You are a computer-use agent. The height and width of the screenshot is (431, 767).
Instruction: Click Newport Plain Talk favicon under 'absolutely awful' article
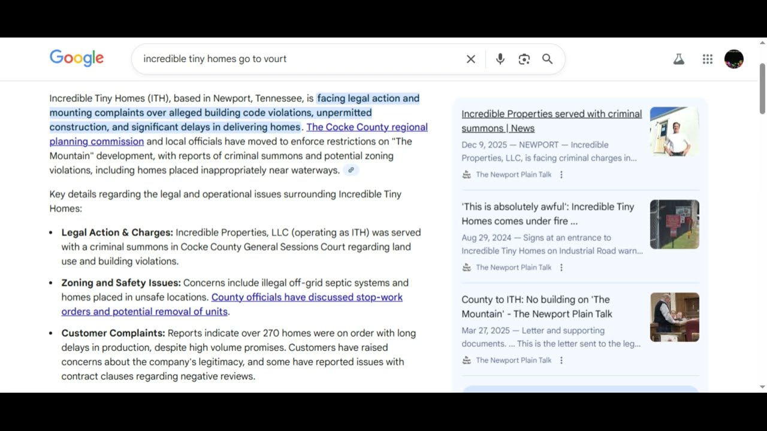click(467, 268)
